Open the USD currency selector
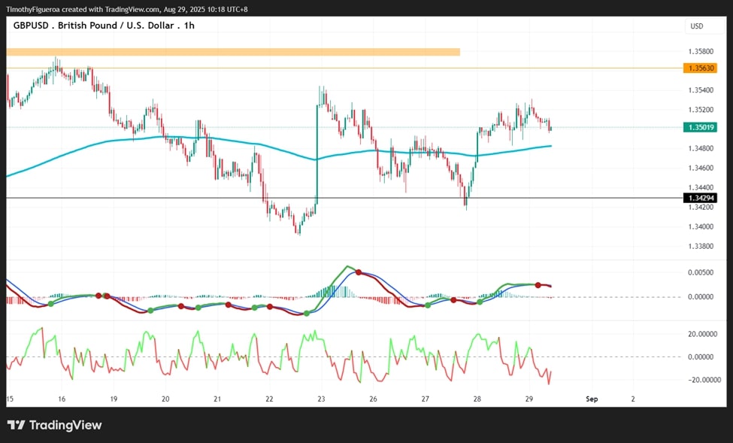The image size is (733, 443). click(x=704, y=26)
